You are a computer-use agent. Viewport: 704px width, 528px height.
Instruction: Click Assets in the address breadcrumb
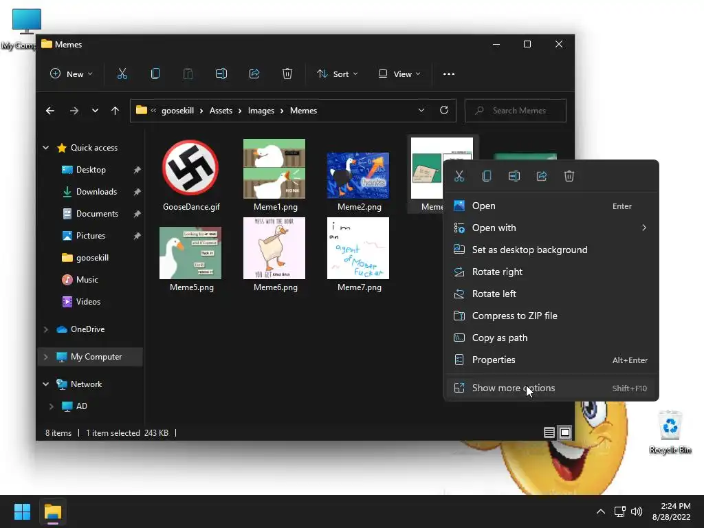(x=221, y=111)
